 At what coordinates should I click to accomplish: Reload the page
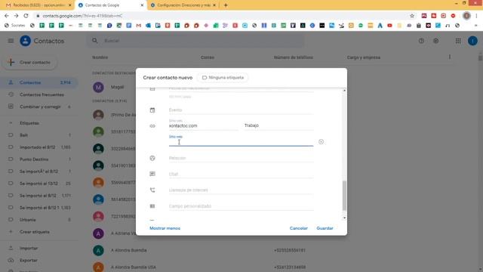coord(26,16)
